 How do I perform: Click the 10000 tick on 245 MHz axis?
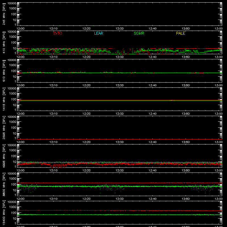coord(12,3)
